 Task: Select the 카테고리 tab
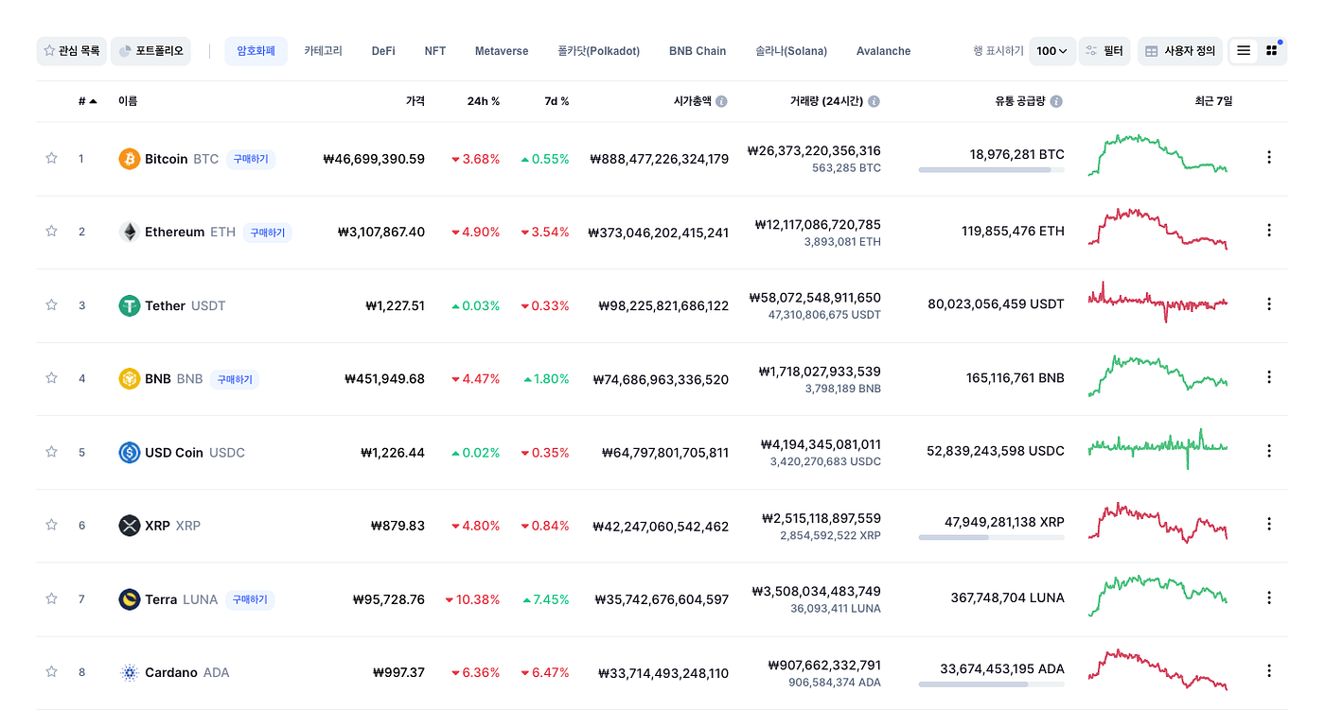click(x=323, y=51)
